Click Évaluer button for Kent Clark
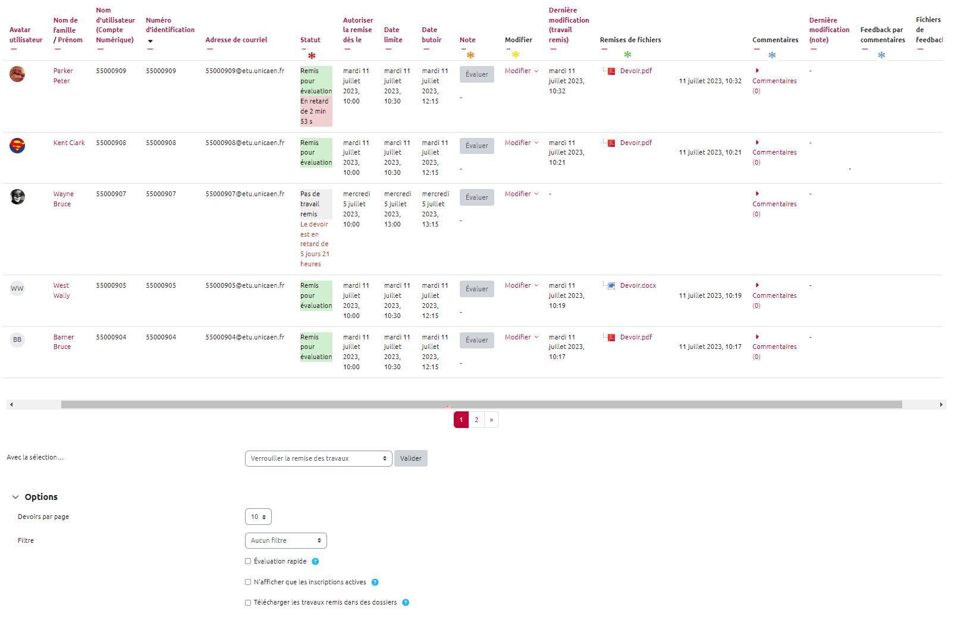Screen dimensions: 970x620 coord(476,146)
